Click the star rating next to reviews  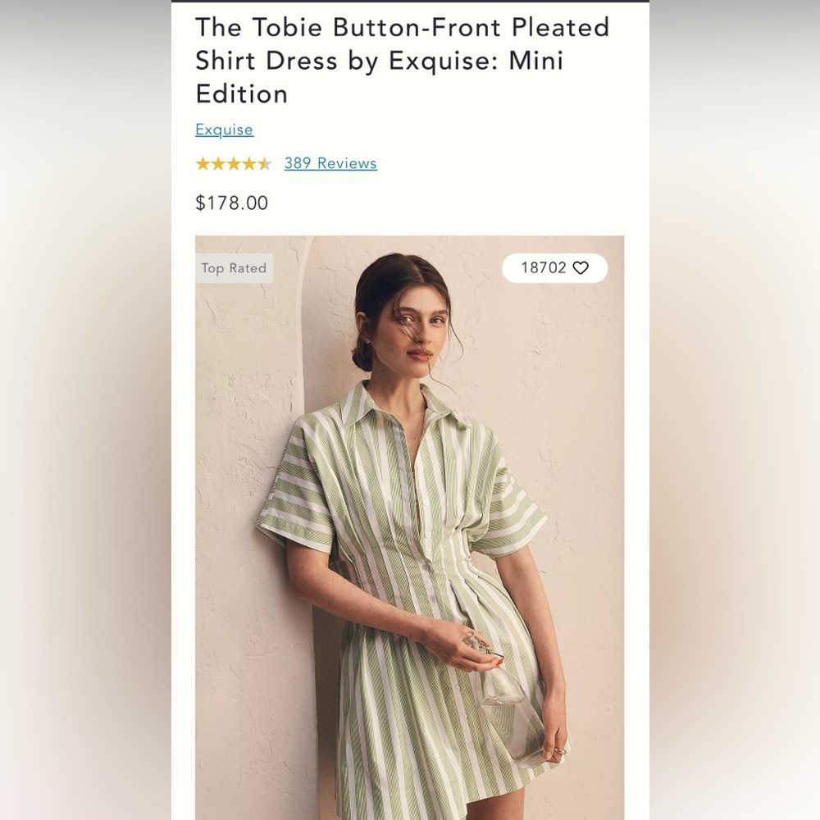(235, 163)
